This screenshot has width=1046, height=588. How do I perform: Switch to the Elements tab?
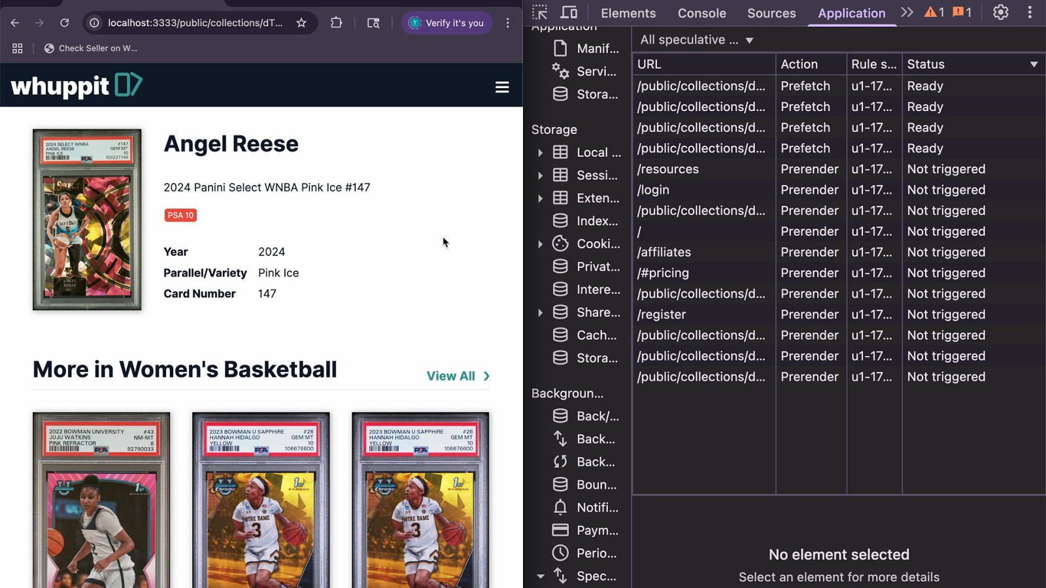[628, 13]
